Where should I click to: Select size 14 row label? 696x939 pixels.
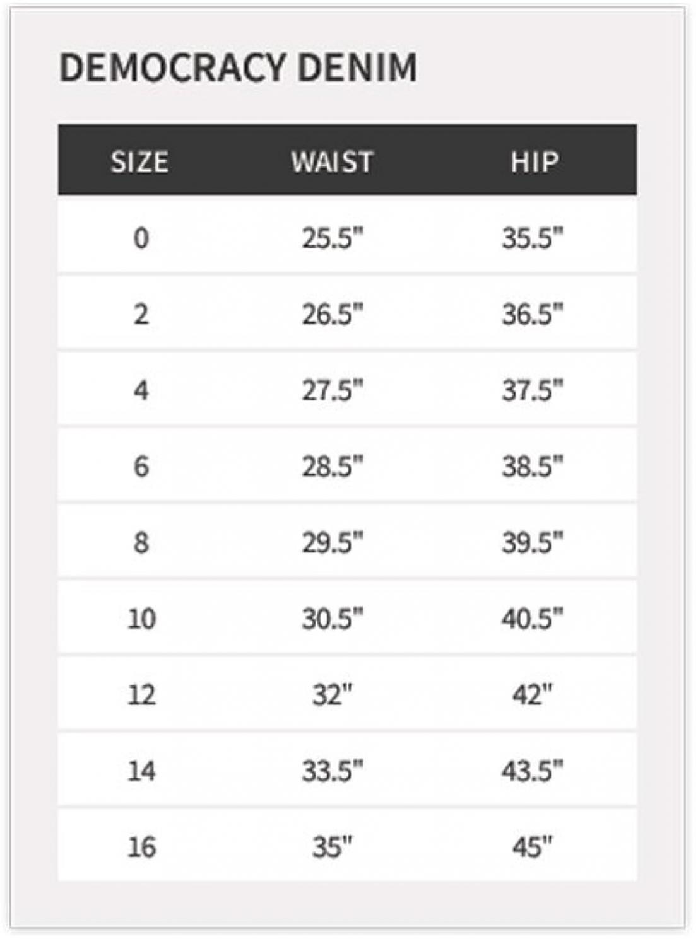pyautogui.click(x=141, y=771)
